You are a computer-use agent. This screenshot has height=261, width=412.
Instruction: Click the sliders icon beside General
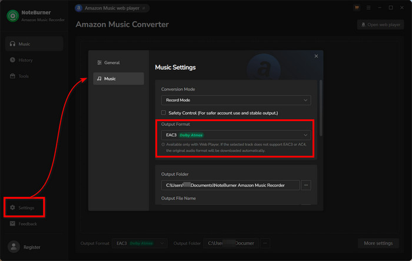pos(99,62)
